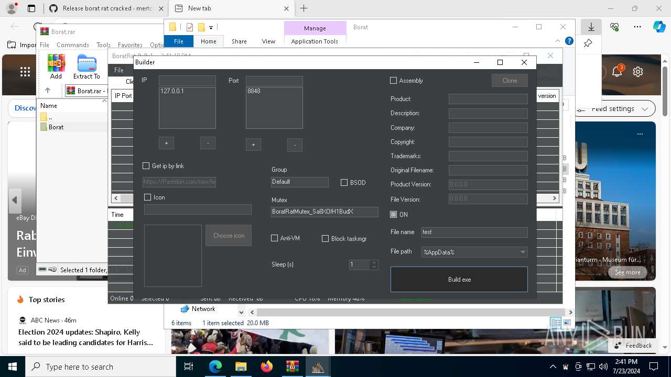Decrease the Sleep seconds value
The image size is (671, 377).
tap(374, 267)
